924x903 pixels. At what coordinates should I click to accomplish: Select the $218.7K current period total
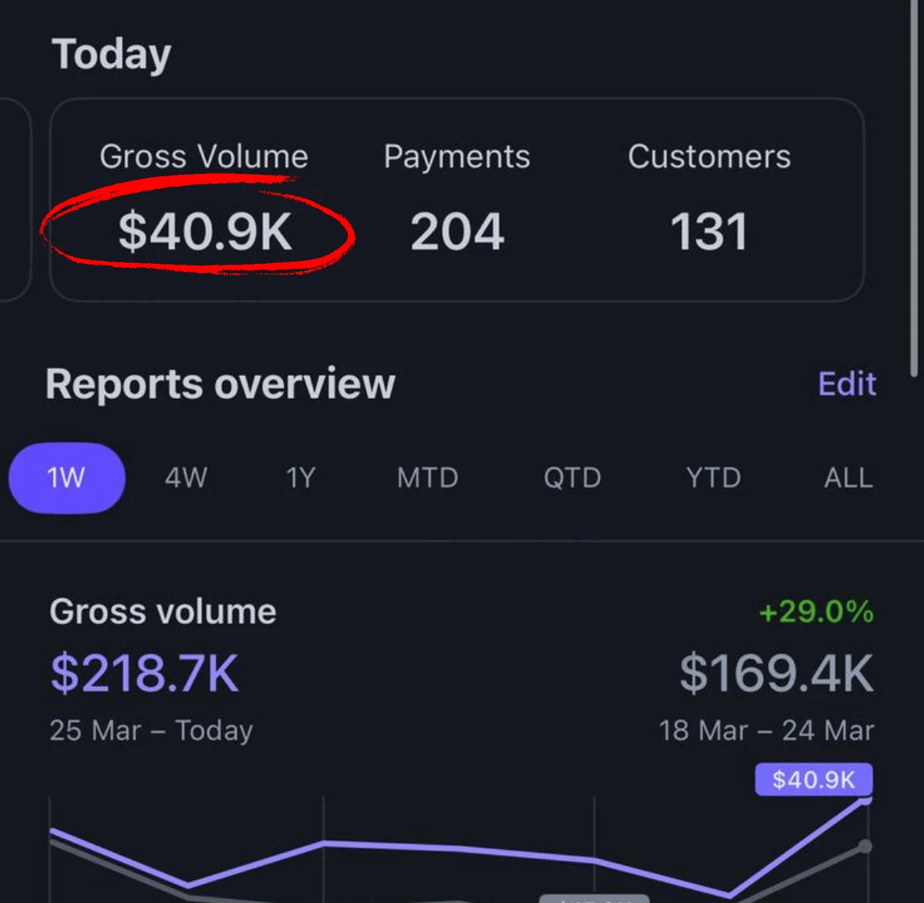point(144,673)
